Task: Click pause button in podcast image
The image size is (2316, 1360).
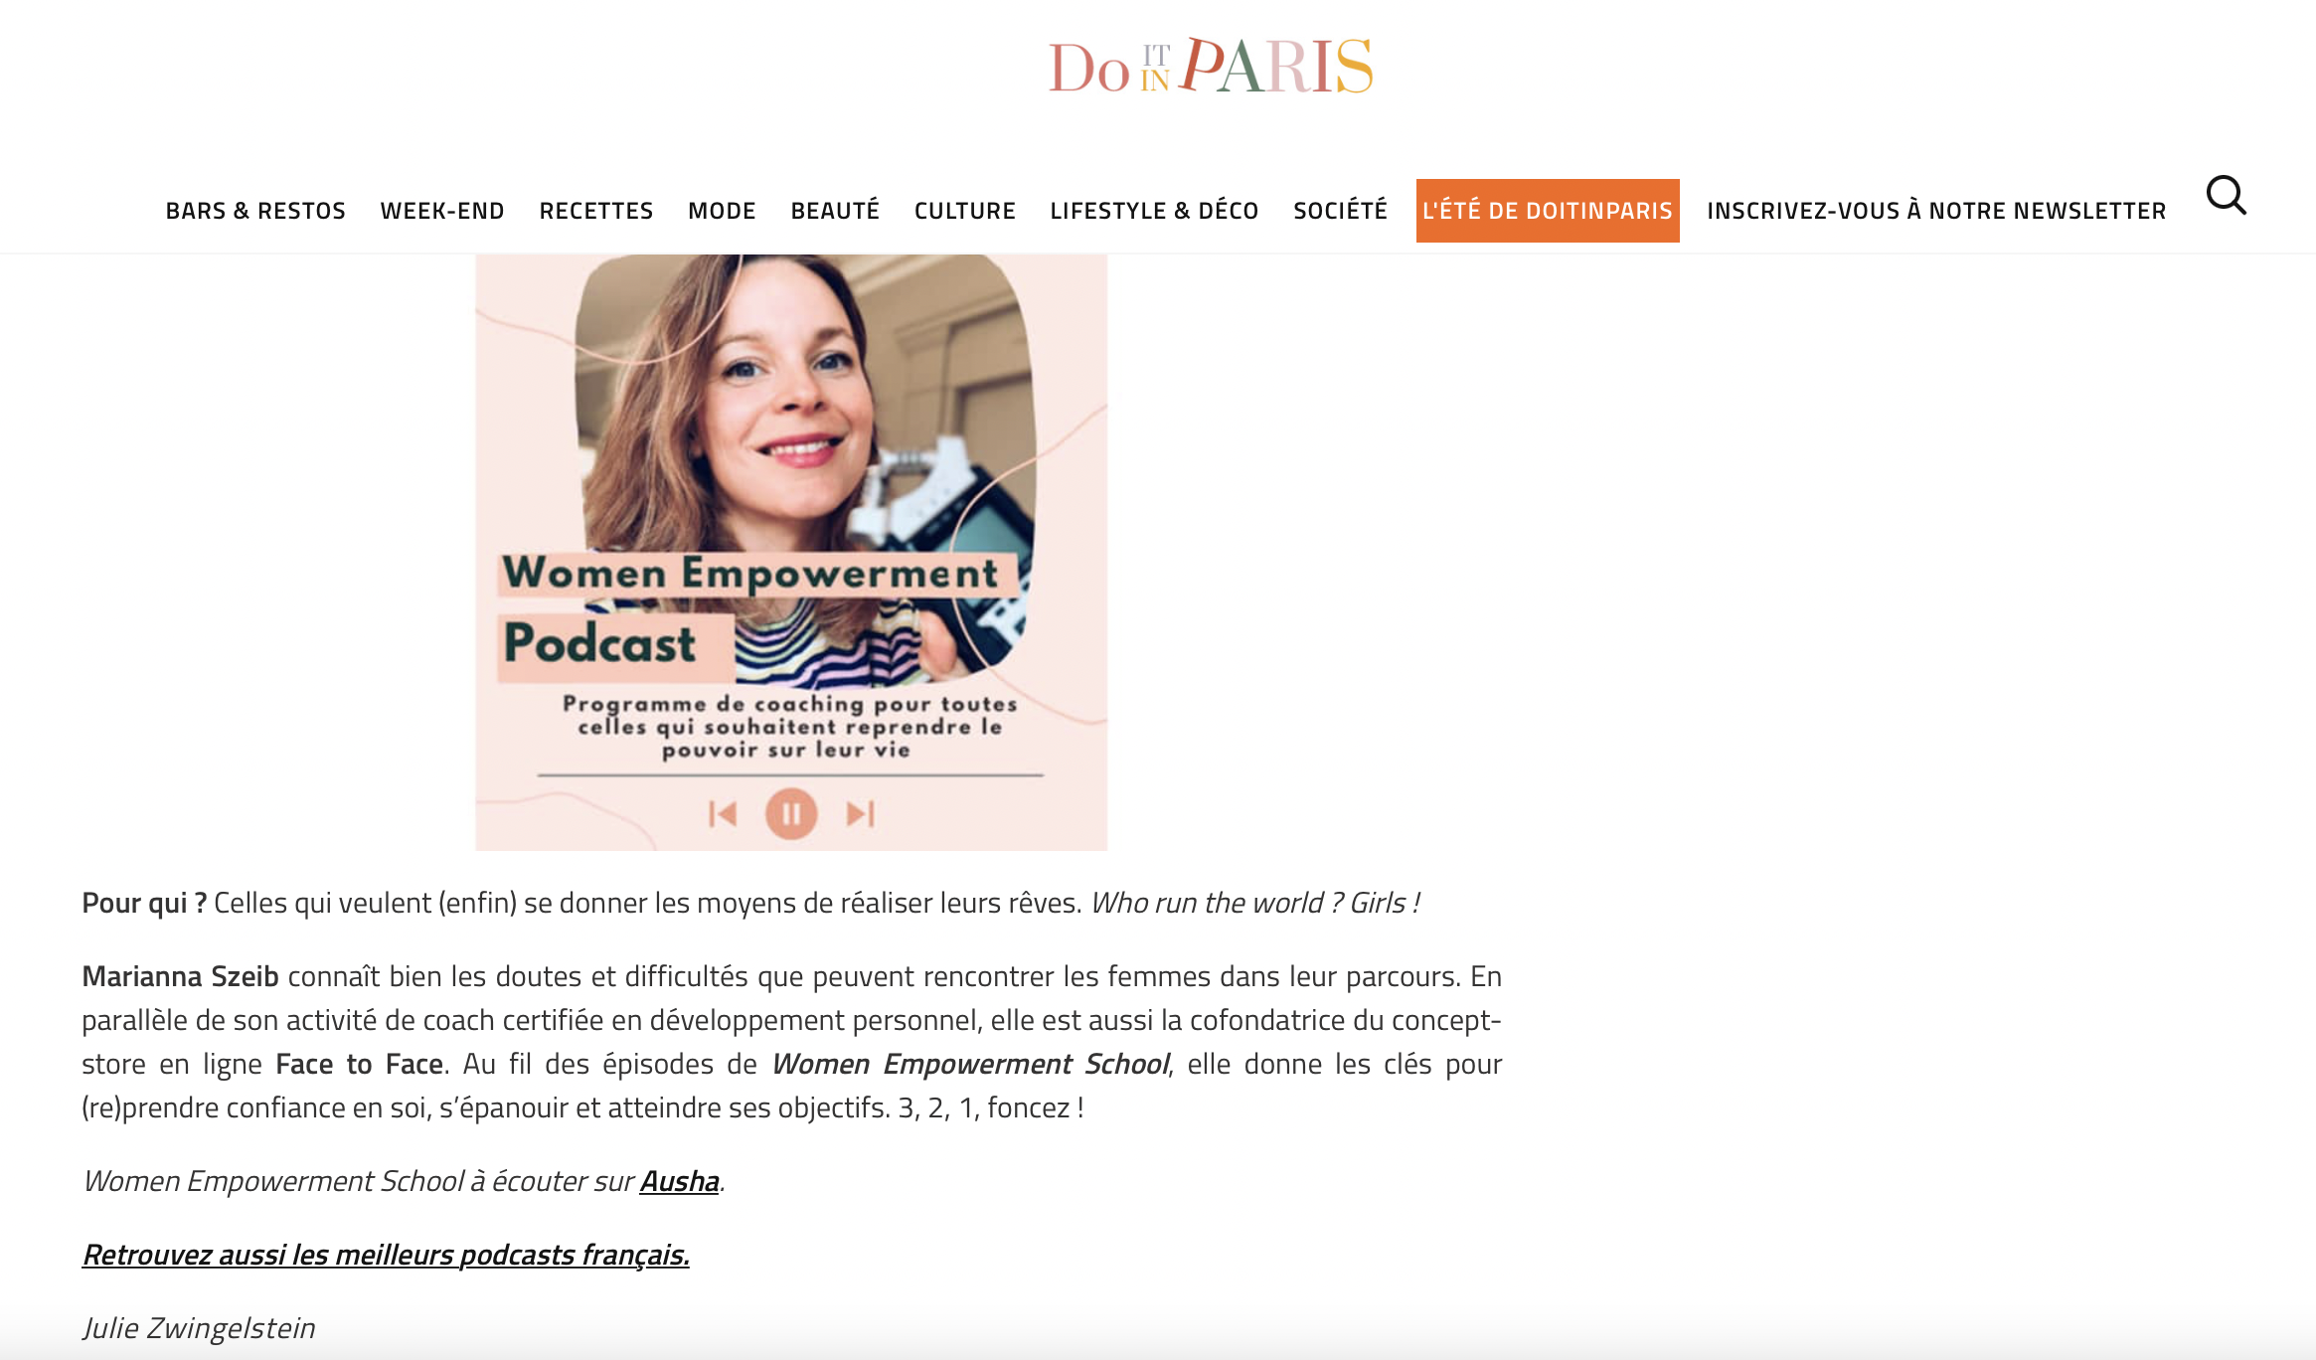Action: (x=791, y=813)
